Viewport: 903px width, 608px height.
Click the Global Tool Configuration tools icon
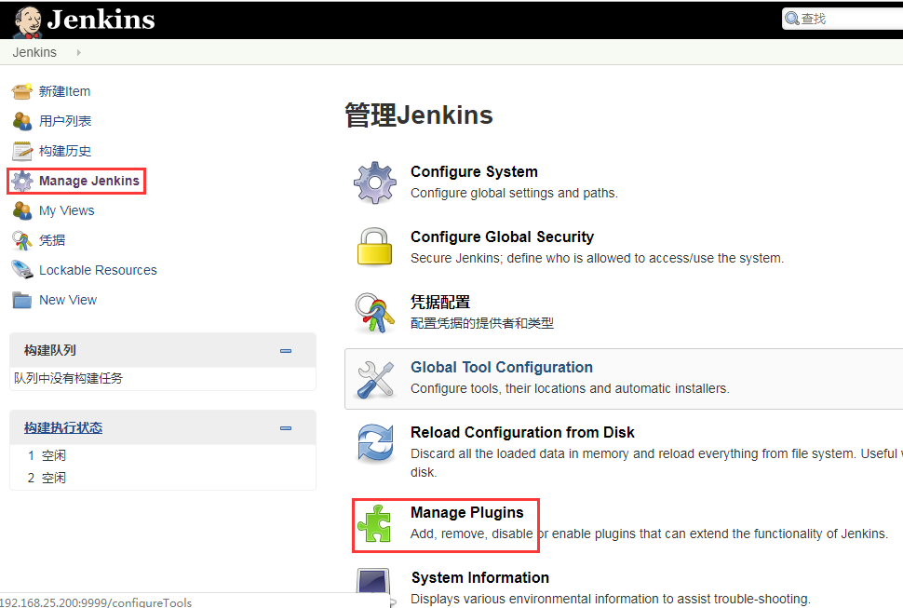tap(375, 379)
